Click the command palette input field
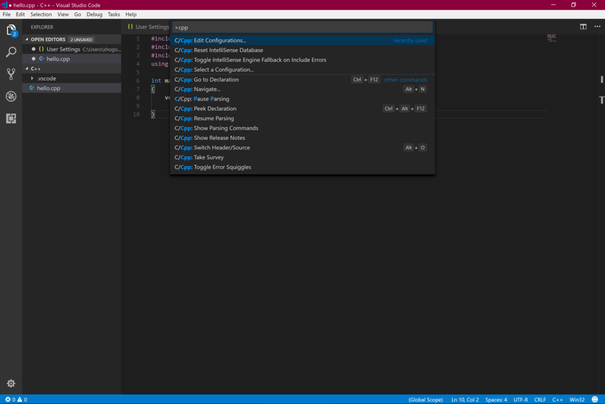605x404 pixels. [302, 27]
